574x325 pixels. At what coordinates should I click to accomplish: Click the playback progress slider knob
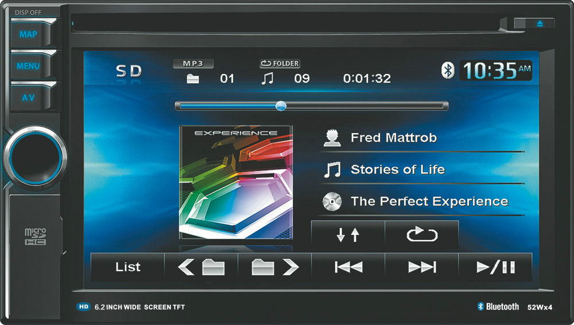280,106
